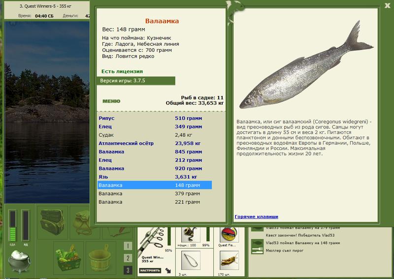Viewport: 394px width, 279px height.
Task: Select the Судак 2,48 кг row
Action: [x=155, y=135]
